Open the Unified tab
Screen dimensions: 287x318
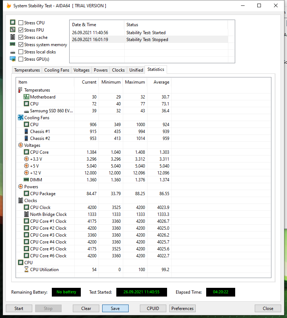click(136, 70)
